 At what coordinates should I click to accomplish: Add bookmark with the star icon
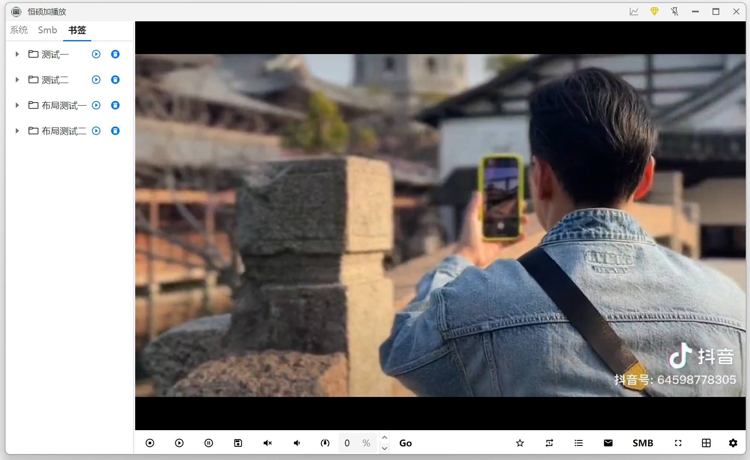pos(520,443)
